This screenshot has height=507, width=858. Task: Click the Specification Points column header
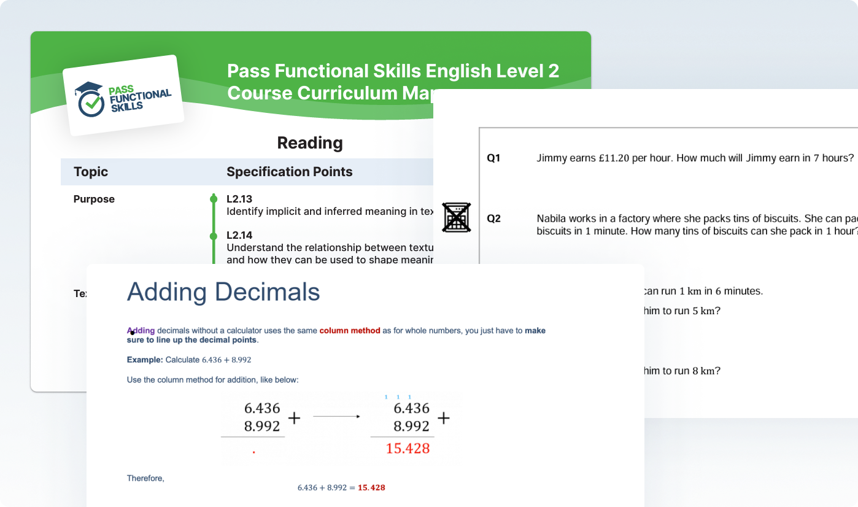click(x=290, y=172)
